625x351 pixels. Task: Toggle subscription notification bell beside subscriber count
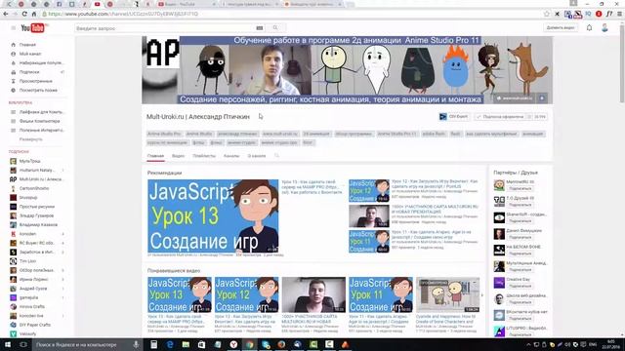[529, 117]
